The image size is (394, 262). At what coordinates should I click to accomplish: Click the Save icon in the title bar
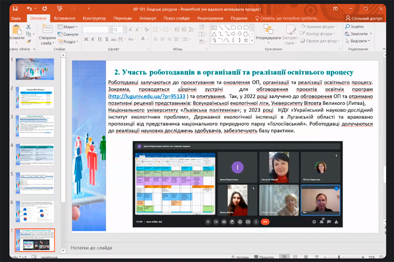(15, 8)
